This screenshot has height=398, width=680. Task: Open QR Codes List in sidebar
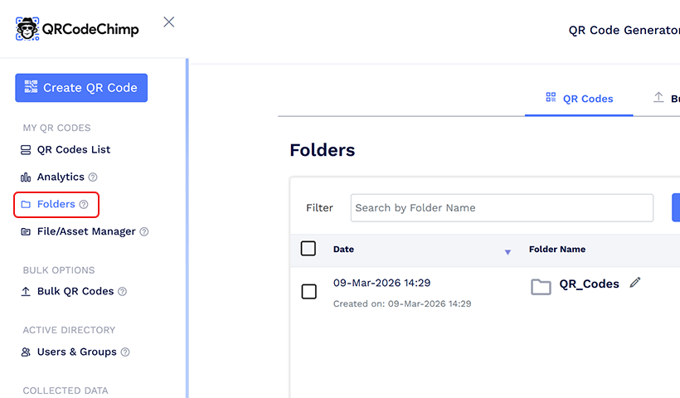(73, 150)
